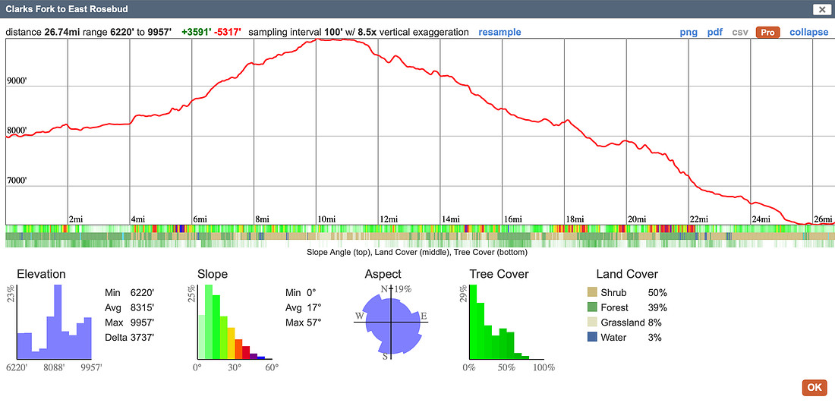This screenshot has height=403, width=835.
Task: Click the Elevation Avg 8315' value
Action: tap(142, 307)
